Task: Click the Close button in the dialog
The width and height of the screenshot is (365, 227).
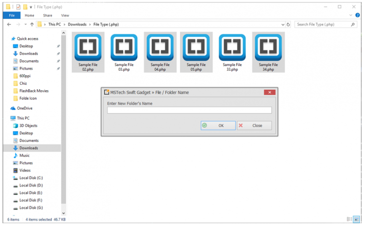Action: click(x=254, y=125)
